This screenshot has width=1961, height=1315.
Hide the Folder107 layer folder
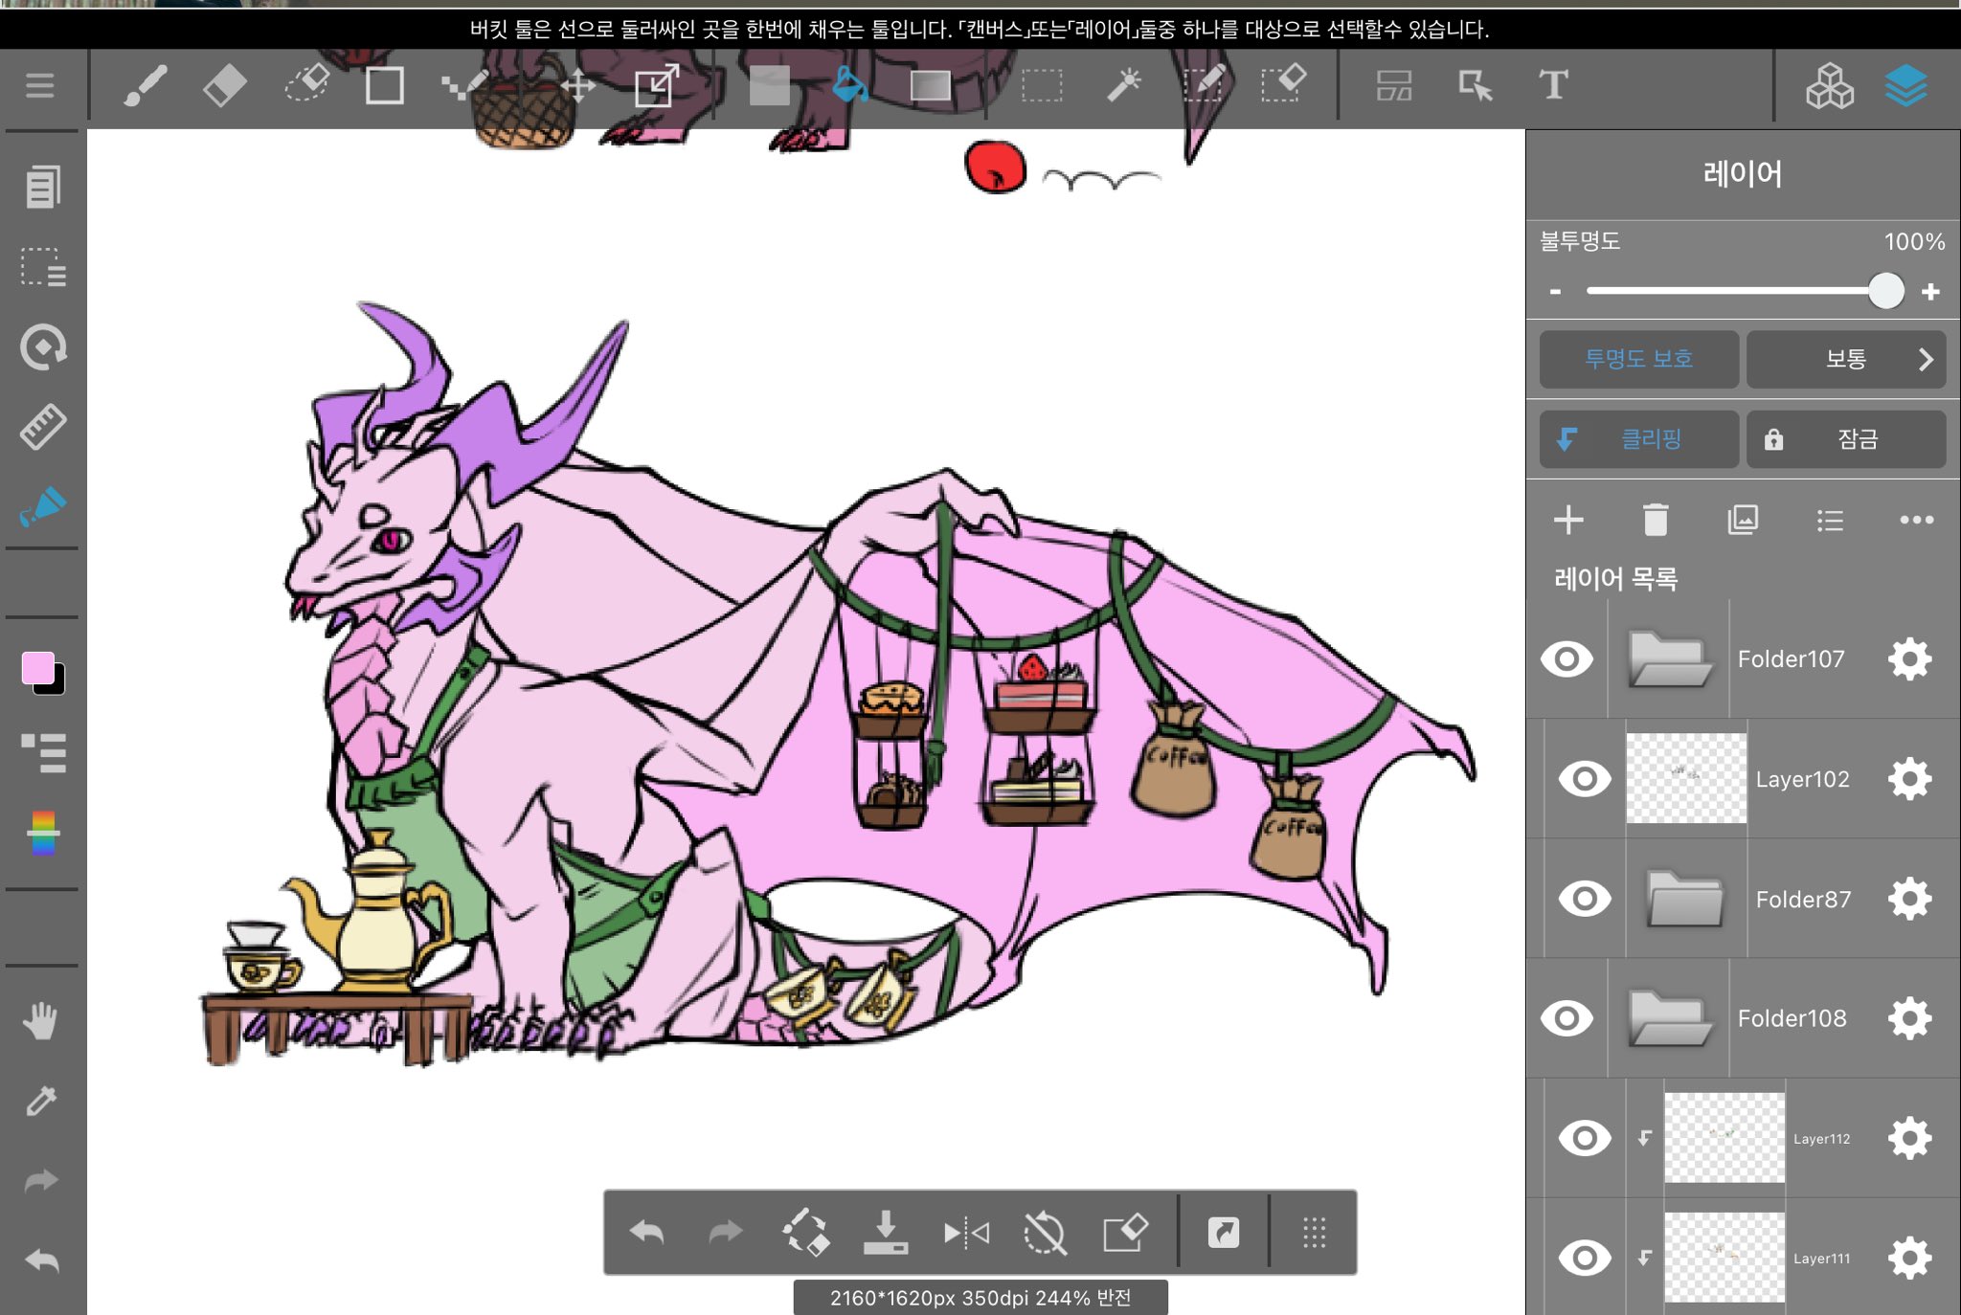coord(1567,659)
